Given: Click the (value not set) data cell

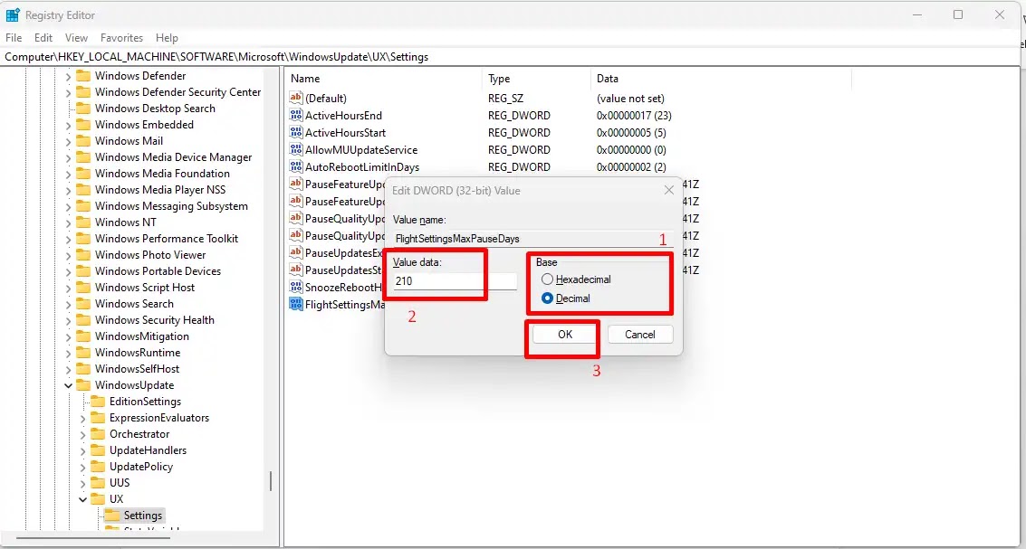Looking at the screenshot, I should (x=630, y=99).
